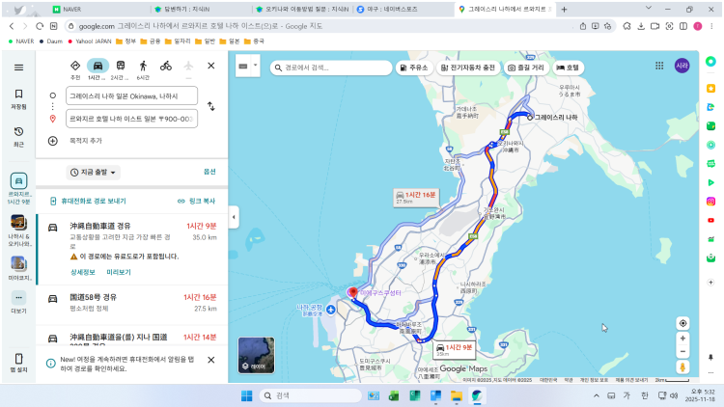
Task: Open the Google apps grid
Action: [659, 67]
